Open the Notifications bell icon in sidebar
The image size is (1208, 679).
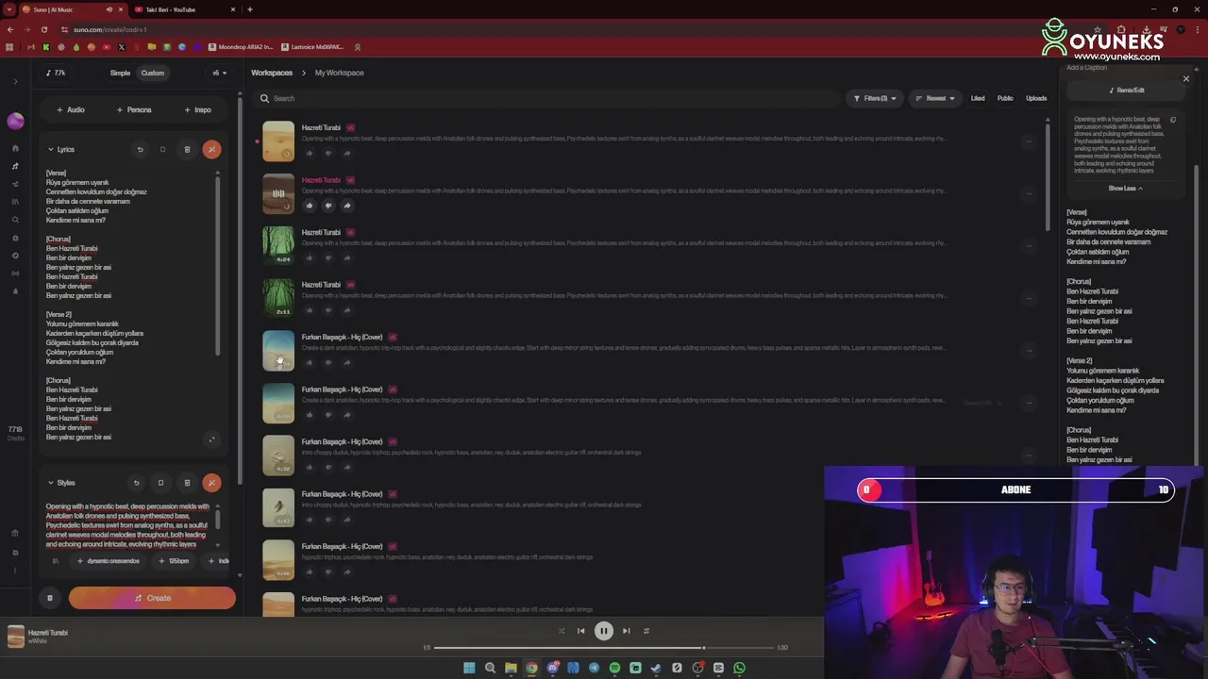[15, 291]
